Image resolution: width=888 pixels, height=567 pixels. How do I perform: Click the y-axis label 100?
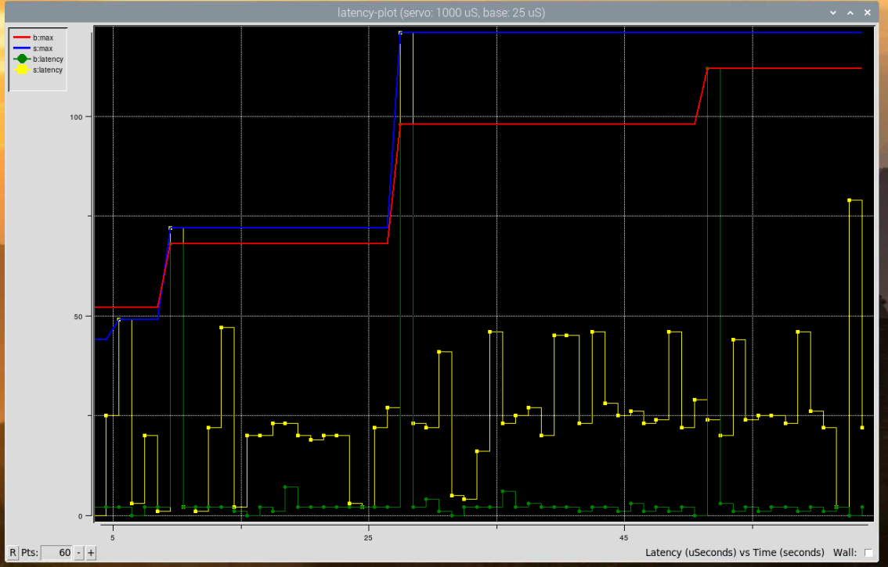[76, 117]
